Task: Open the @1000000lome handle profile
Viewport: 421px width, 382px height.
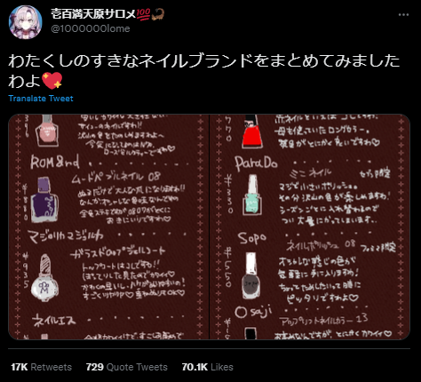Action: point(91,28)
